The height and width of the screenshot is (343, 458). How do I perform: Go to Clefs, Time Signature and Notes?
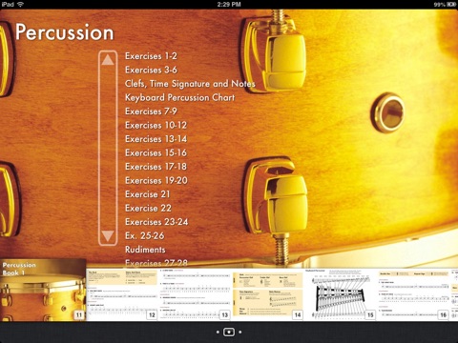tap(190, 84)
